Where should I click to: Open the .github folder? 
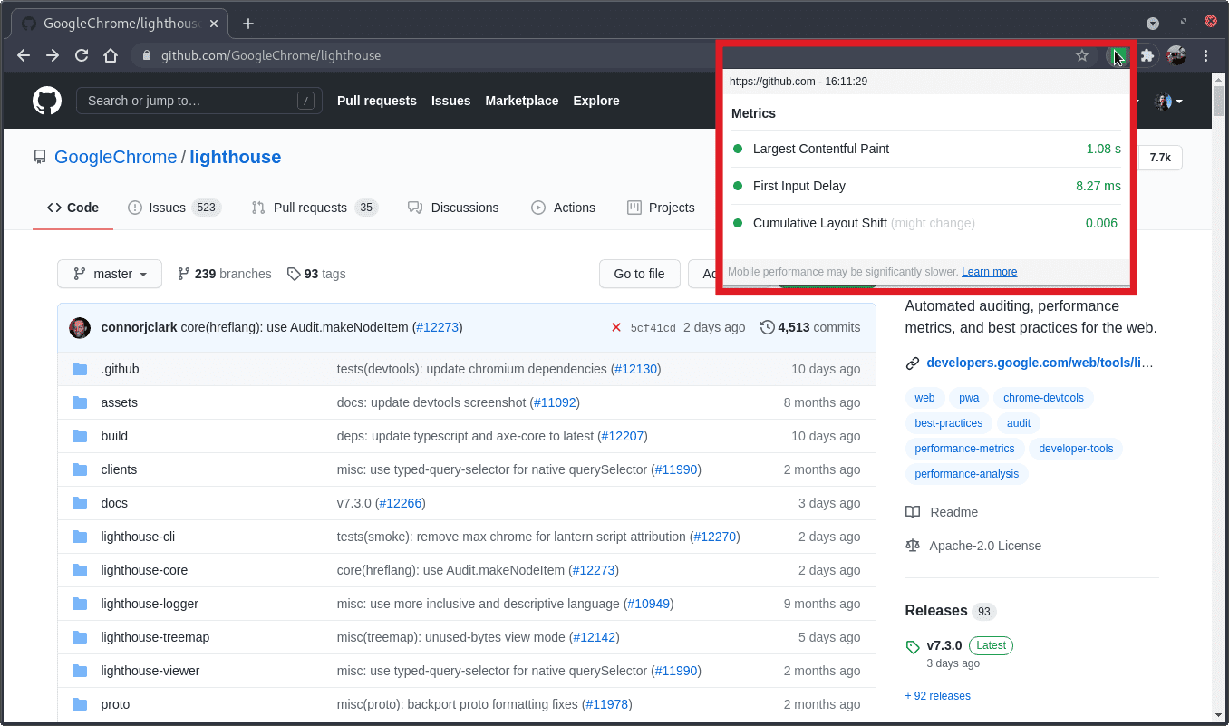pyautogui.click(x=120, y=369)
